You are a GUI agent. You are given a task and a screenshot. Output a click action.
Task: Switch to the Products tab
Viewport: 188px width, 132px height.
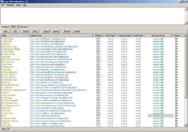point(6,27)
